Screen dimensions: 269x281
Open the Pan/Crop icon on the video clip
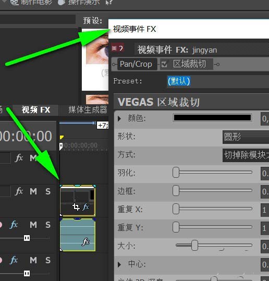point(76,207)
